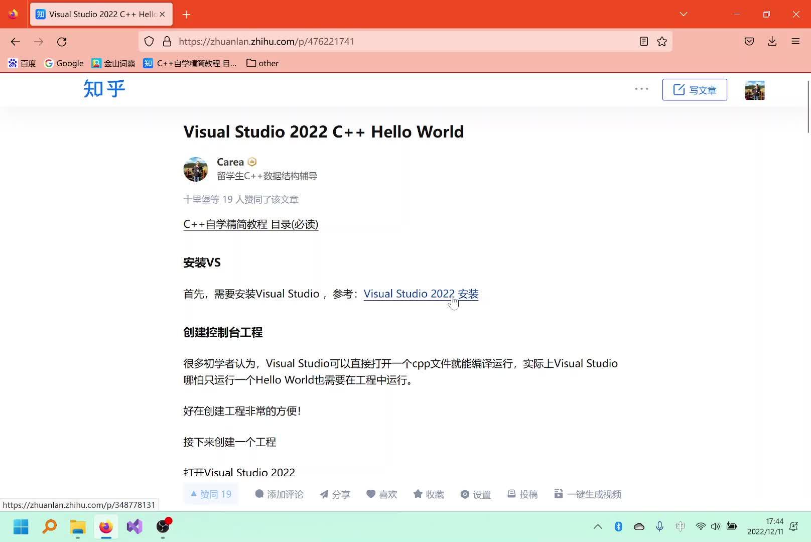The width and height of the screenshot is (811, 542).
Task: Expand the list-all-tabs chevron
Action: pyautogui.click(x=684, y=14)
